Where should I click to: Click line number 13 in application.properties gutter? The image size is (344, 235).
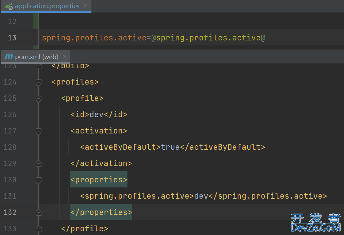(12, 38)
